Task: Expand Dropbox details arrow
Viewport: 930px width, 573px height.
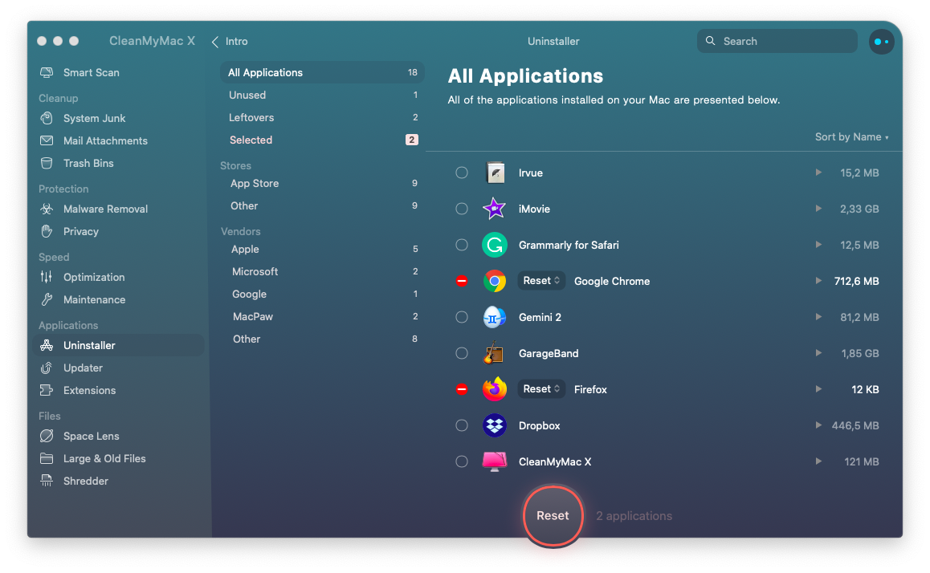Action: coord(818,425)
